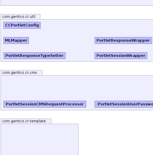Open the PortletSessionWrapper class node
153x155 pixels.
click(x=121, y=56)
